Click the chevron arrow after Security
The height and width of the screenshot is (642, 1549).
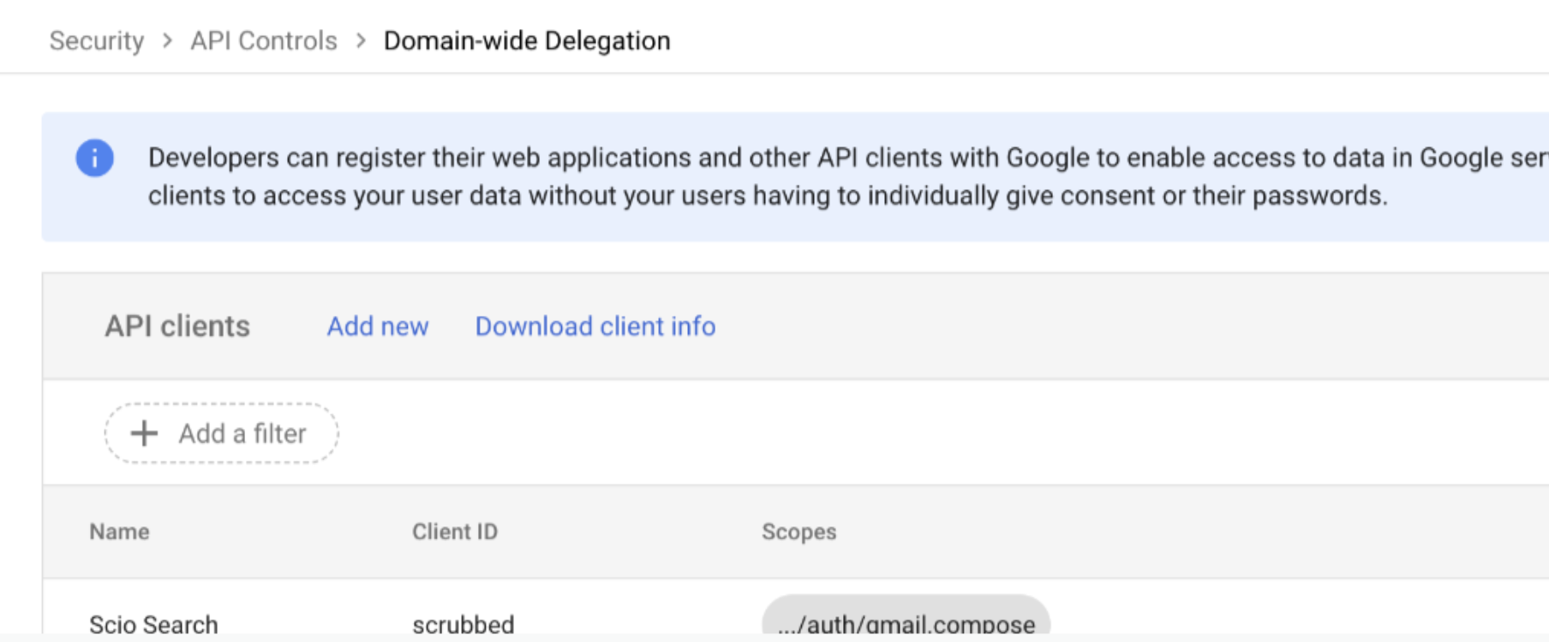[168, 41]
